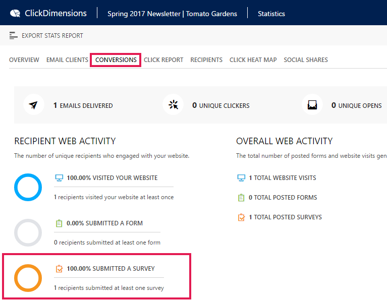Click Overall Web Activity heading
The width and height of the screenshot is (387, 301).
285,141
